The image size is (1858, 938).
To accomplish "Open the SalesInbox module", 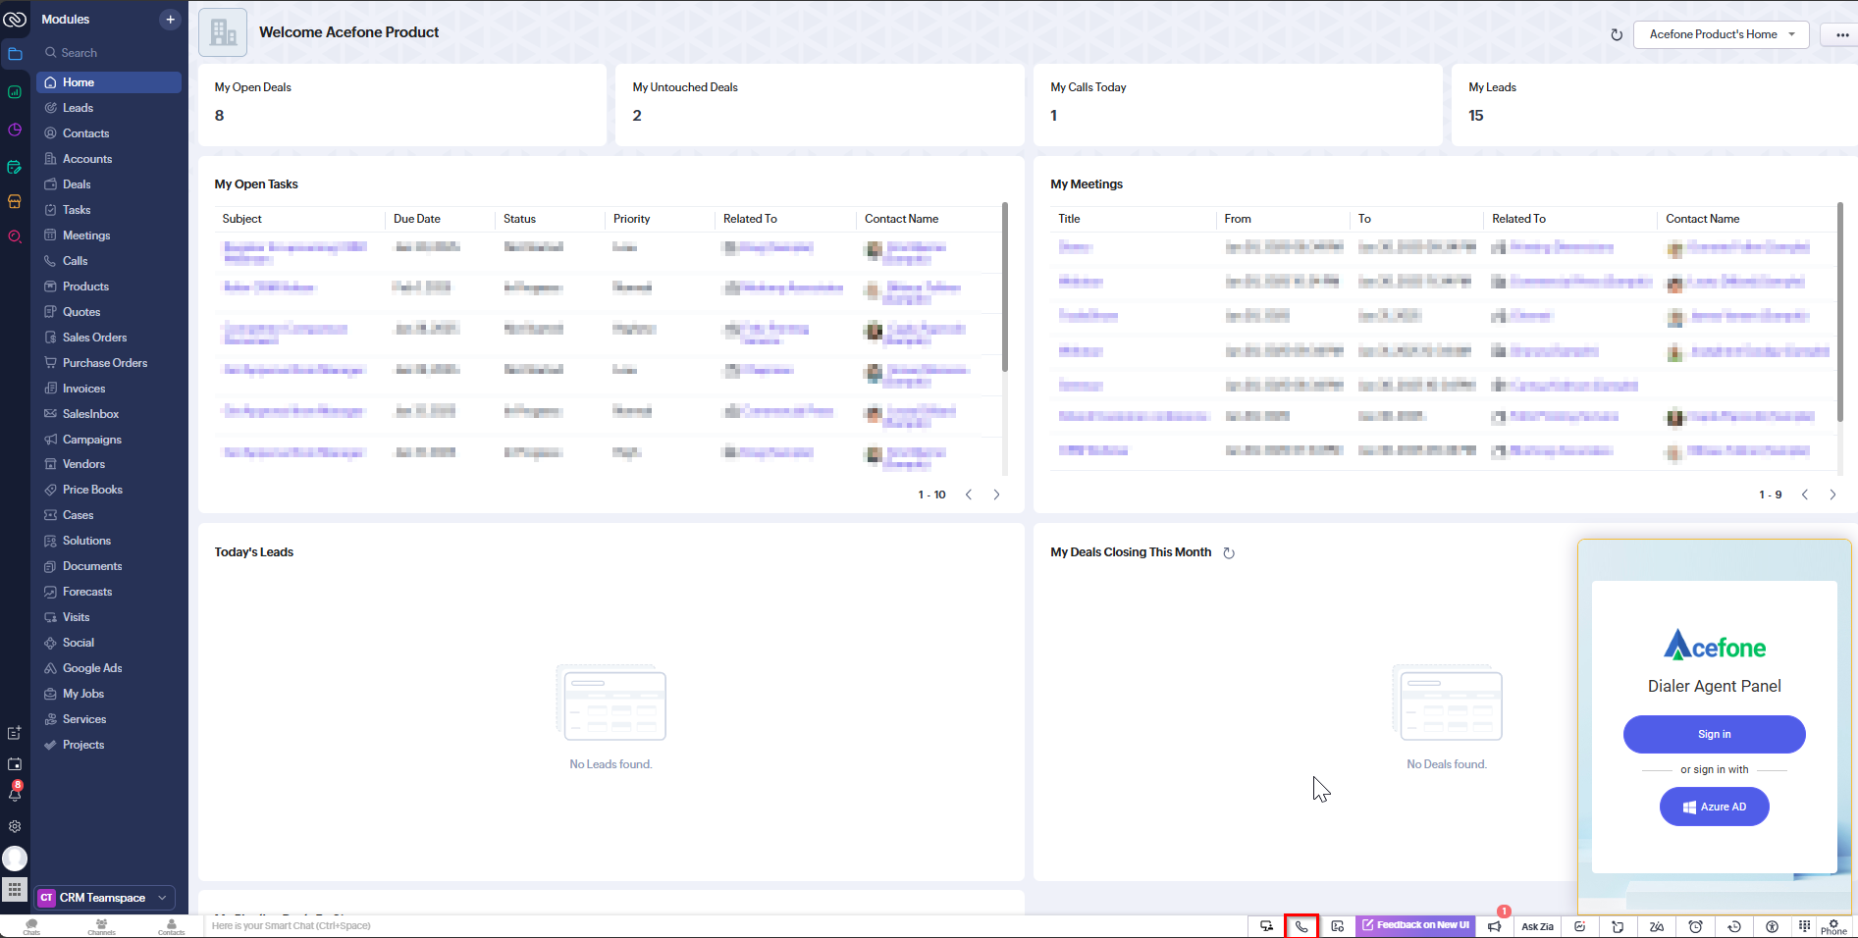I will (109, 414).
